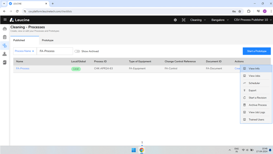Click the search field containing FA-Process
The height and width of the screenshot is (154, 273).
[x=55, y=51]
